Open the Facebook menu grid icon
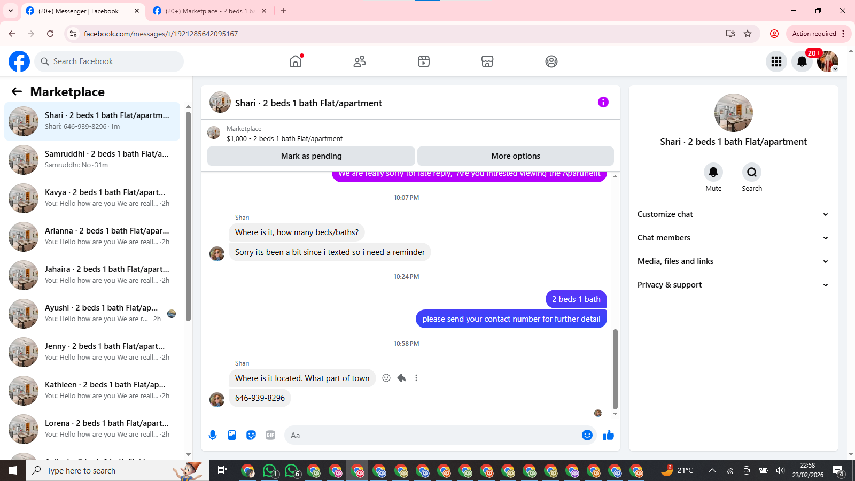The height and width of the screenshot is (481, 855). [x=776, y=61]
